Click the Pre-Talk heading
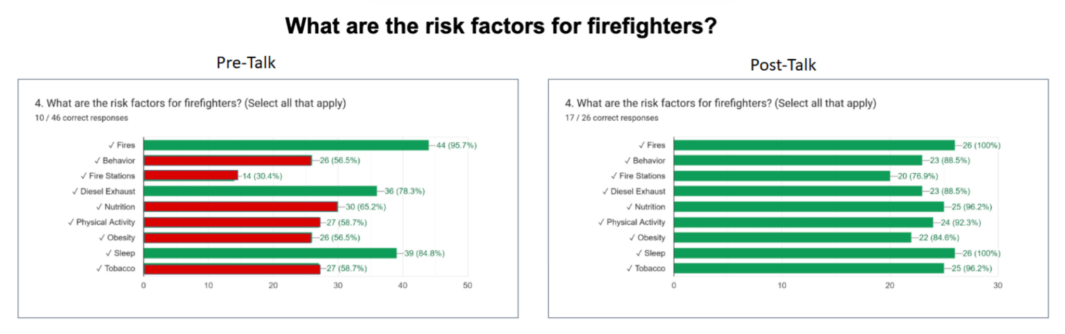1065x334 pixels. click(246, 63)
